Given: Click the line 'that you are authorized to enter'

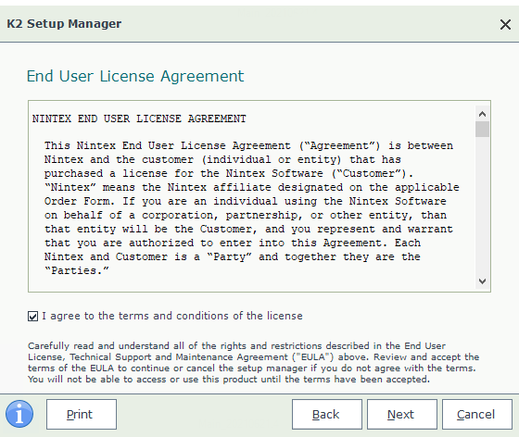Looking at the screenshot, I should (233, 243).
